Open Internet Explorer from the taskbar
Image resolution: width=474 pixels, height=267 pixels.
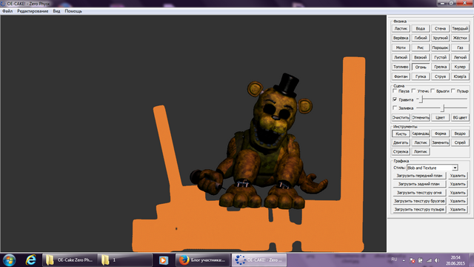30,260
